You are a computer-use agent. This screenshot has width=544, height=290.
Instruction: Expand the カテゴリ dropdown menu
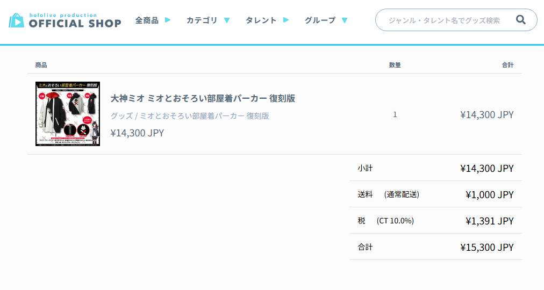click(x=202, y=20)
